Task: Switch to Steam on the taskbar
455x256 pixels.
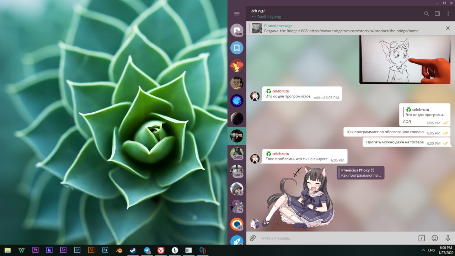Action: point(133,250)
